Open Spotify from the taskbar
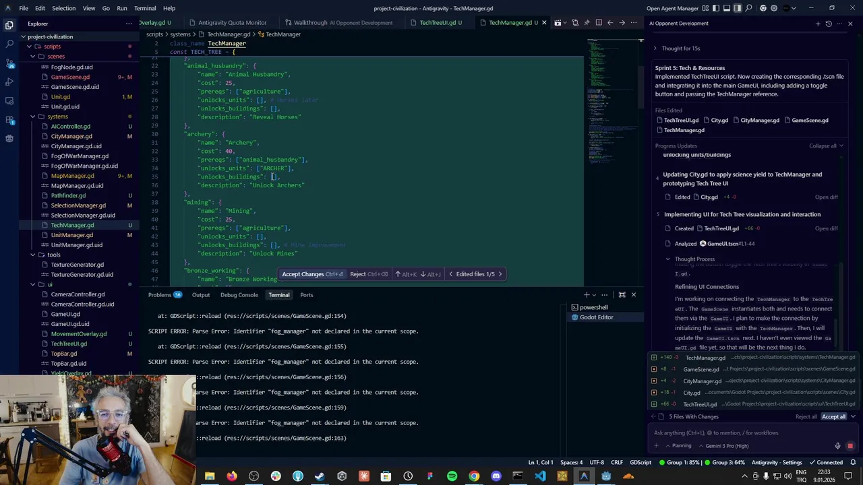The width and height of the screenshot is (863, 485). (x=452, y=476)
